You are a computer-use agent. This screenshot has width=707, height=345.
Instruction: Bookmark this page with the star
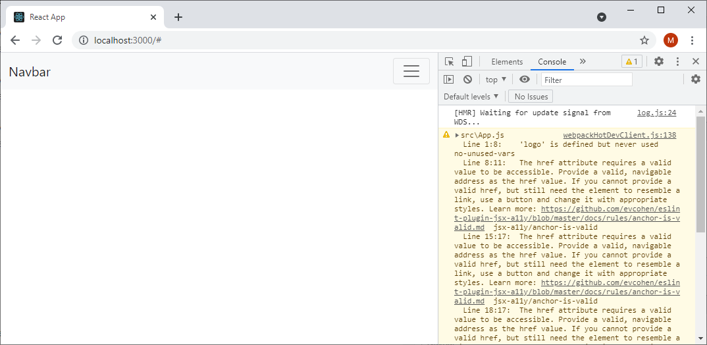click(x=644, y=40)
